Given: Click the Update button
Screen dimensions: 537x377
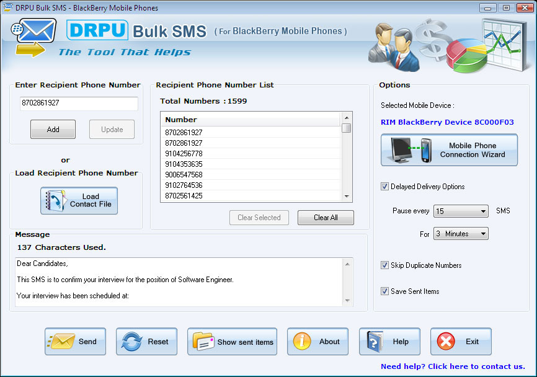Looking at the screenshot, I should point(112,130).
